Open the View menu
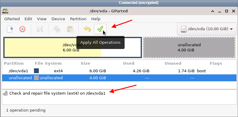238x117 pixels. pyautogui.click(x=42, y=19)
